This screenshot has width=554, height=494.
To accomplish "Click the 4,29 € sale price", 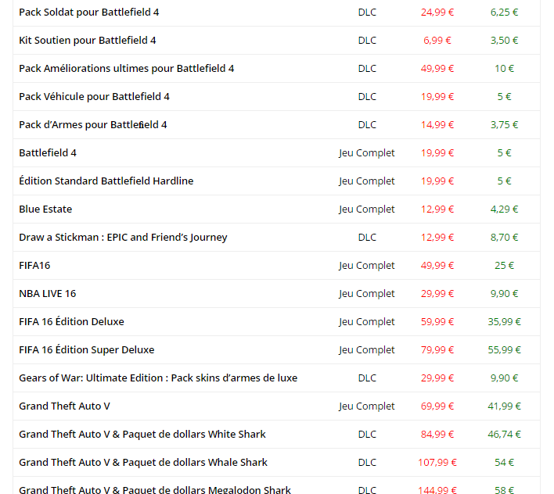I will tap(504, 209).
